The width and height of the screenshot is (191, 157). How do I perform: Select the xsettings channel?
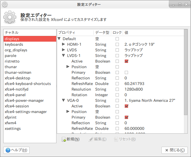30,129
